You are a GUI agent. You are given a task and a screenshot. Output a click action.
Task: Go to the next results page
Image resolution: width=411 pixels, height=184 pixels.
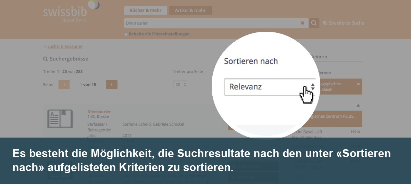point(112,85)
